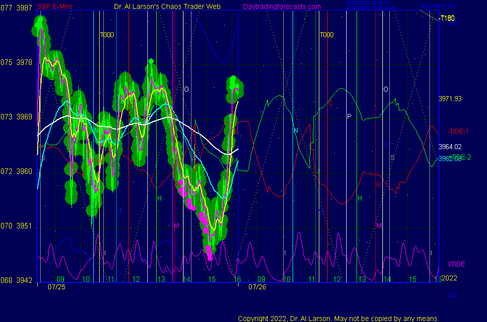Click the '070 3951' price axis label
Image resolution: width=487 pixels, height=322 pixels.
(x=16, y=226)
